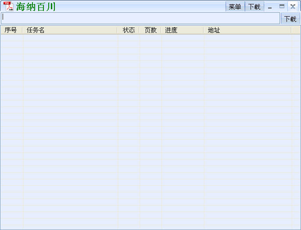Sort by the 页数 column header
The image size is (301, 230).
coord(150,30)
